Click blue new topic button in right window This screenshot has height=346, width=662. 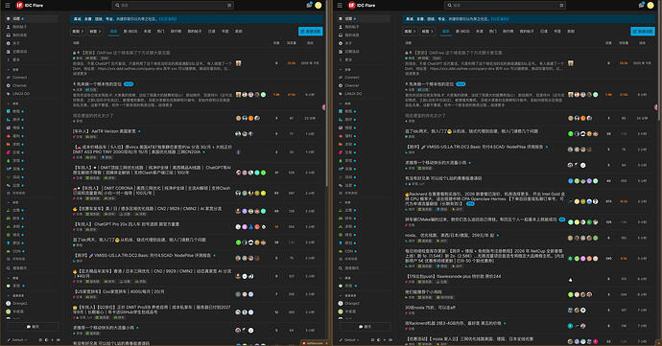click(643, 32)
